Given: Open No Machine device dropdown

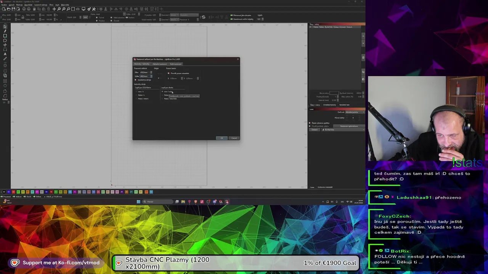Looking at the screenshot, I should coord(343,130).
